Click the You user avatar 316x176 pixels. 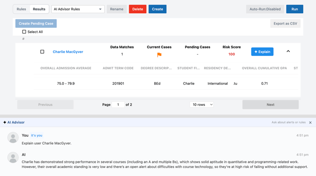[13, 137]
